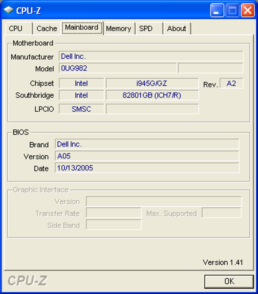The width and height of the screenshot is (258, 294).
Task: Click the CPU-Z title bar icon
Action: [8, 10]
